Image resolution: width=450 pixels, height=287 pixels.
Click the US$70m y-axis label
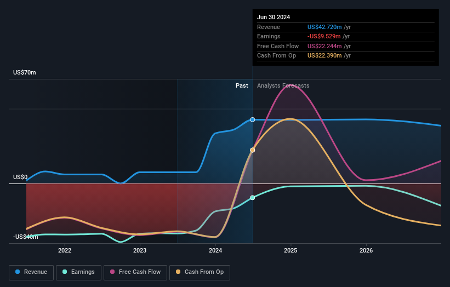pyautogui.click(x=25, y=72)
